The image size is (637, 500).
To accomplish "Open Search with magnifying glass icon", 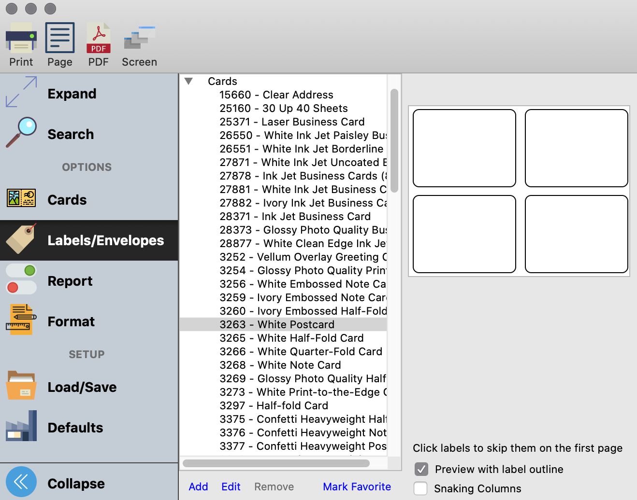I will pyautogui.click(x=21, y=133).
